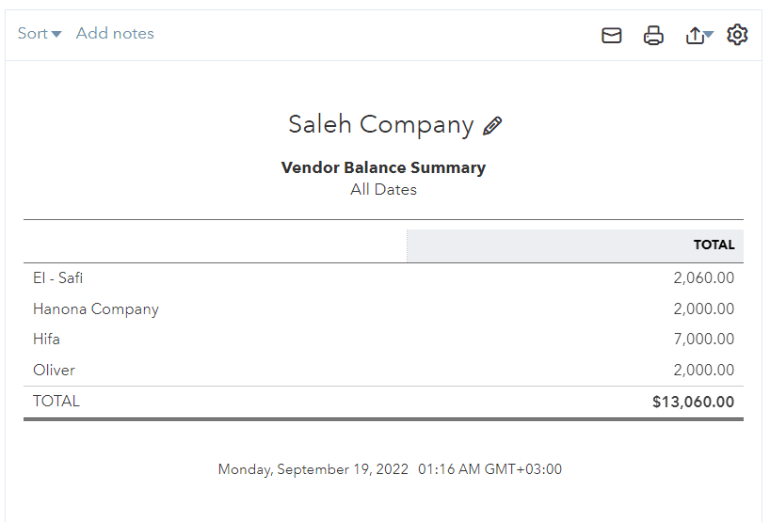
Task: Click the email report envelope icon
Action: click(611, 36)
